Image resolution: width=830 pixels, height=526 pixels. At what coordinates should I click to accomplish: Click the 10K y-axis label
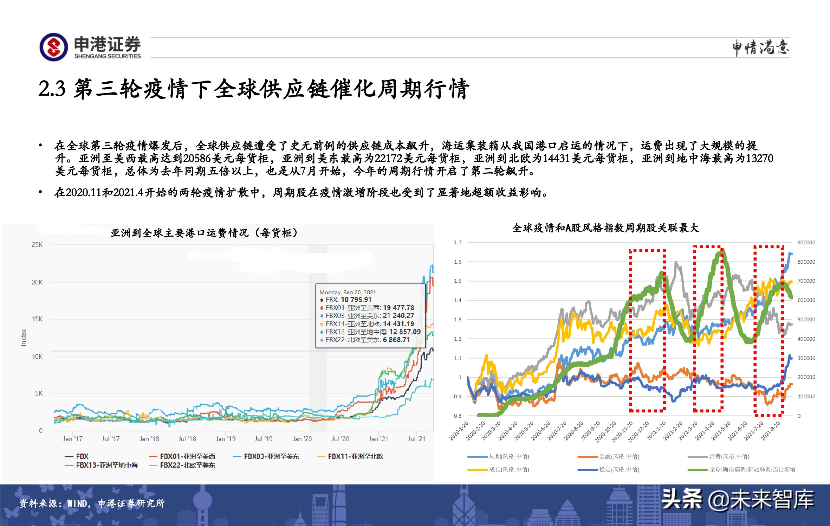[37, 357]
